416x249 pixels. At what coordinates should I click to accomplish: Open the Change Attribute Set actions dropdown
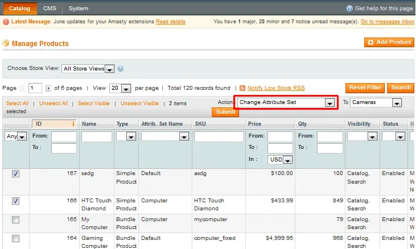click(286, 102)
